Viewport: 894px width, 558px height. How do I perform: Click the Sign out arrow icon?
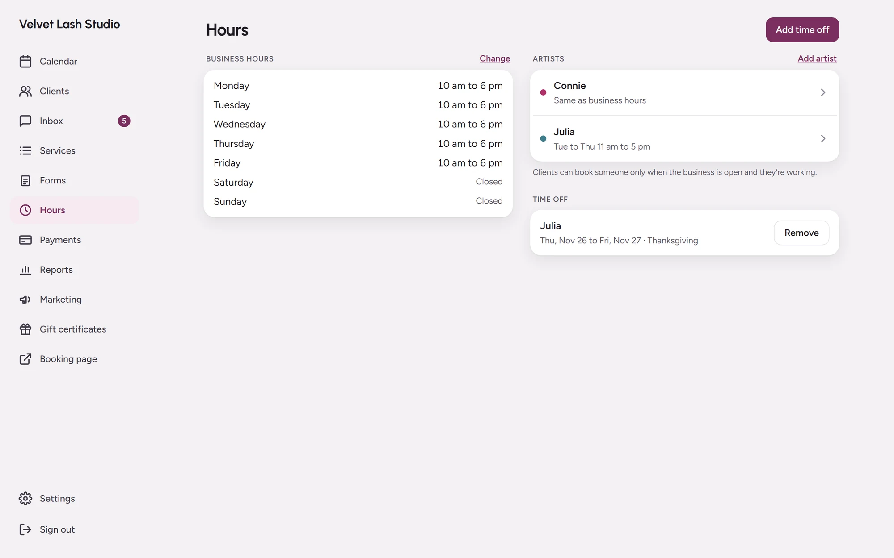25,529
